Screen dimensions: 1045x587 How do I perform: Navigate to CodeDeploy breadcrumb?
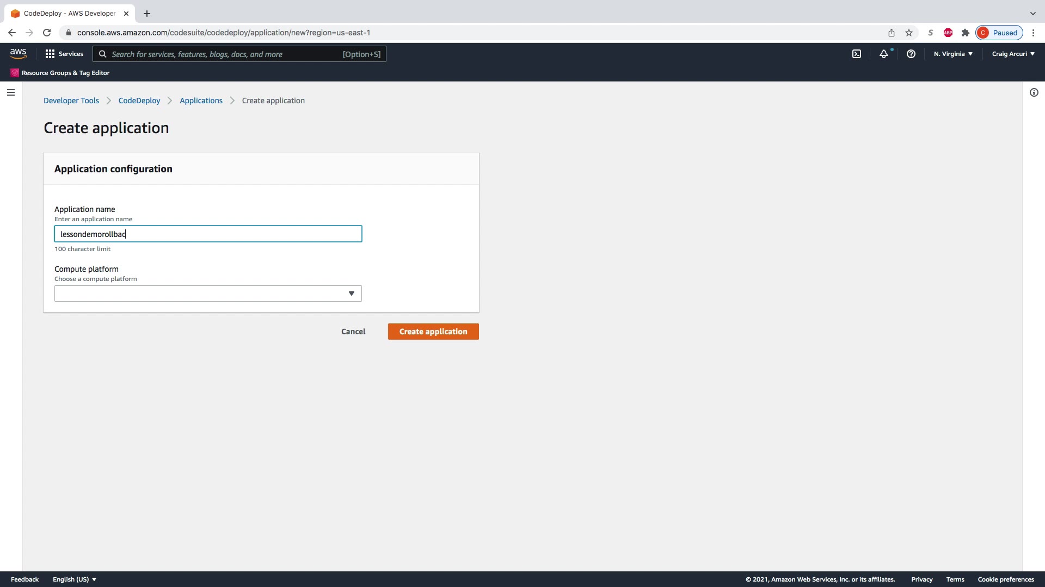(x=139, y=101)
